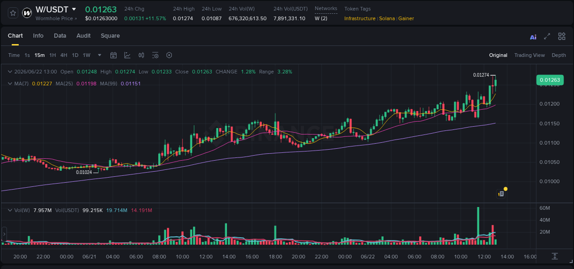Image resolution: width=574 pixels, height=269 pixels.
Task: Click the 0.01274 high price marker
Action: pos(481,75)
